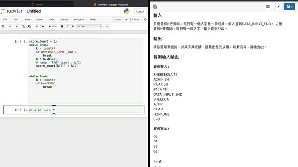Screen dimensions: 298x167
Task: Insert a cell below using the plus icon
Action: (10, 26)
